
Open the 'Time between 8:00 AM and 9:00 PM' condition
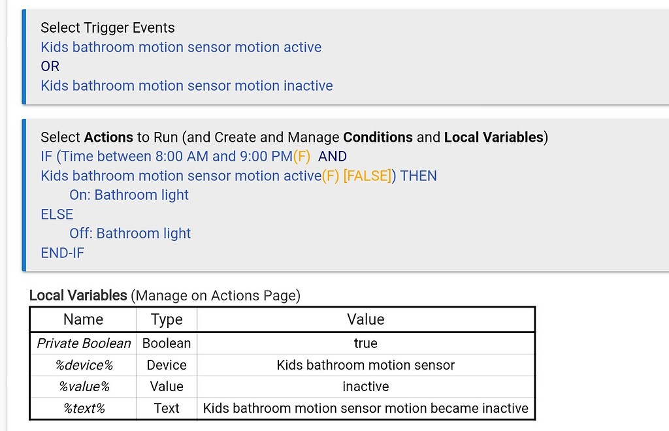tap(184, 156)
